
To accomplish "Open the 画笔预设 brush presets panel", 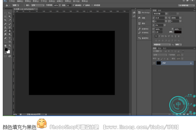I will pyautogui.click(x=143, y=38).
